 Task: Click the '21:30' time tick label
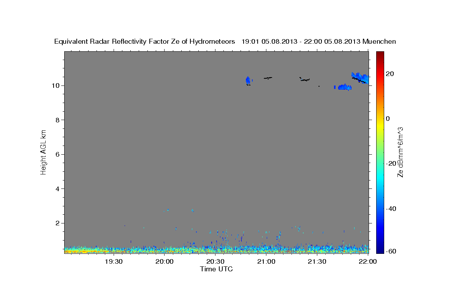coord(317,261)
